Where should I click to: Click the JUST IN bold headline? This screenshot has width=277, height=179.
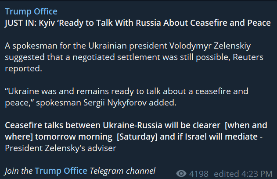[137, 23]
